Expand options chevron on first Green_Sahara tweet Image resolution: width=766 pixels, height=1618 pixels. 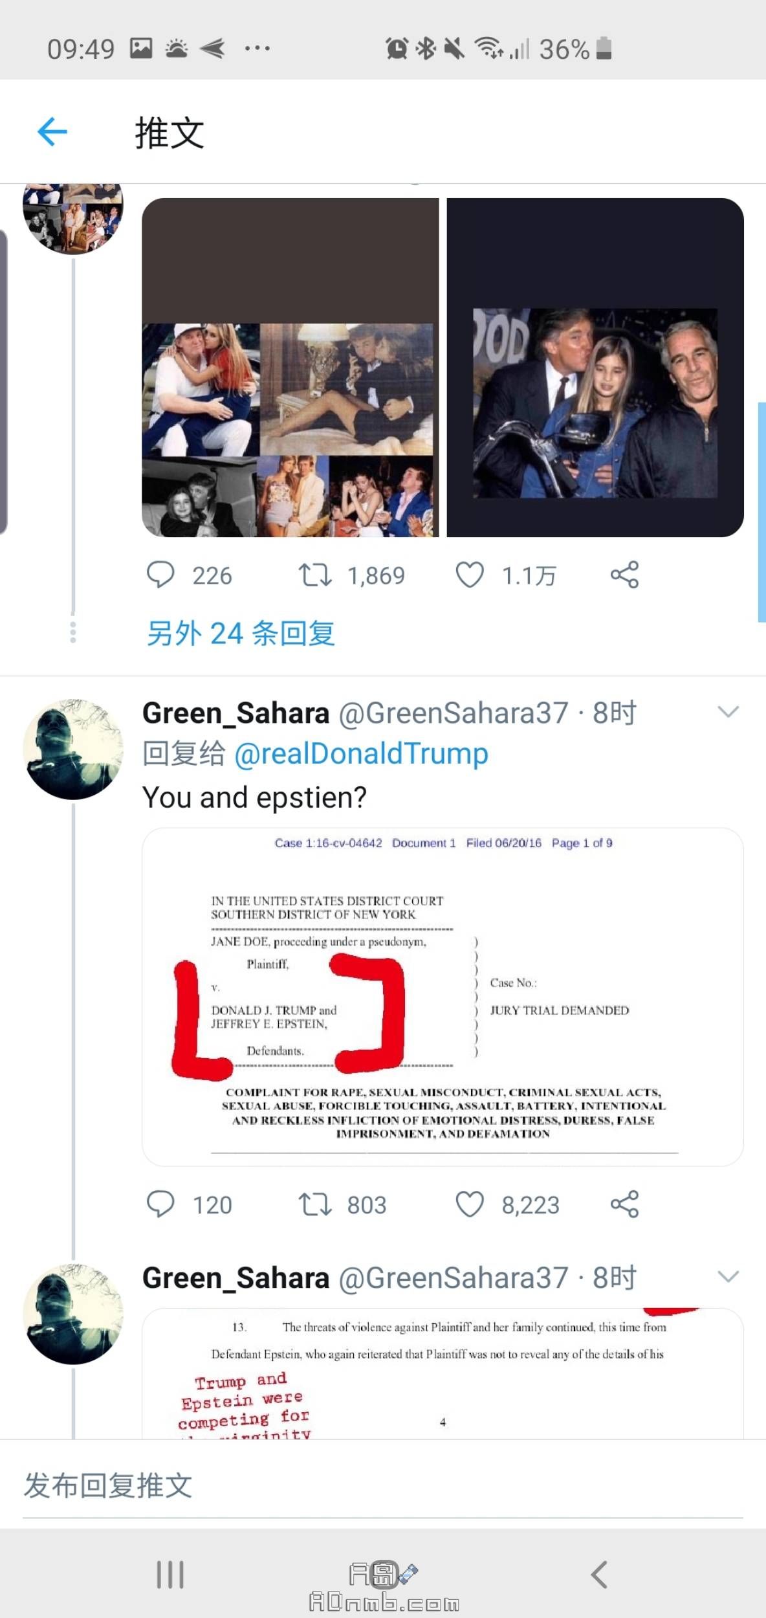(x=728, y=712)
